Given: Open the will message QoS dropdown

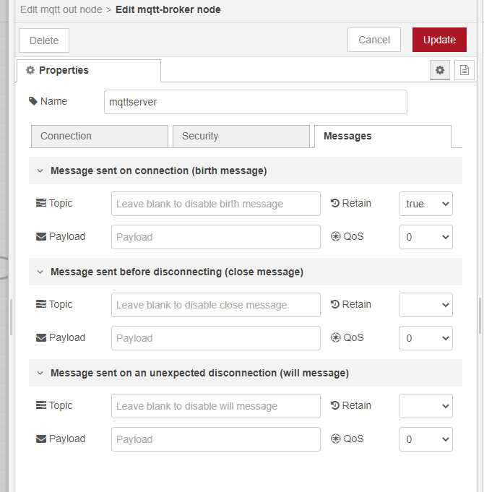Looking at the screenshot, I should point(425,439).
